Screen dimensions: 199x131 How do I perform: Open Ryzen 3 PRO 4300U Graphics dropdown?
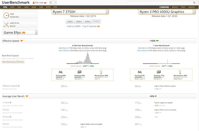167,12
